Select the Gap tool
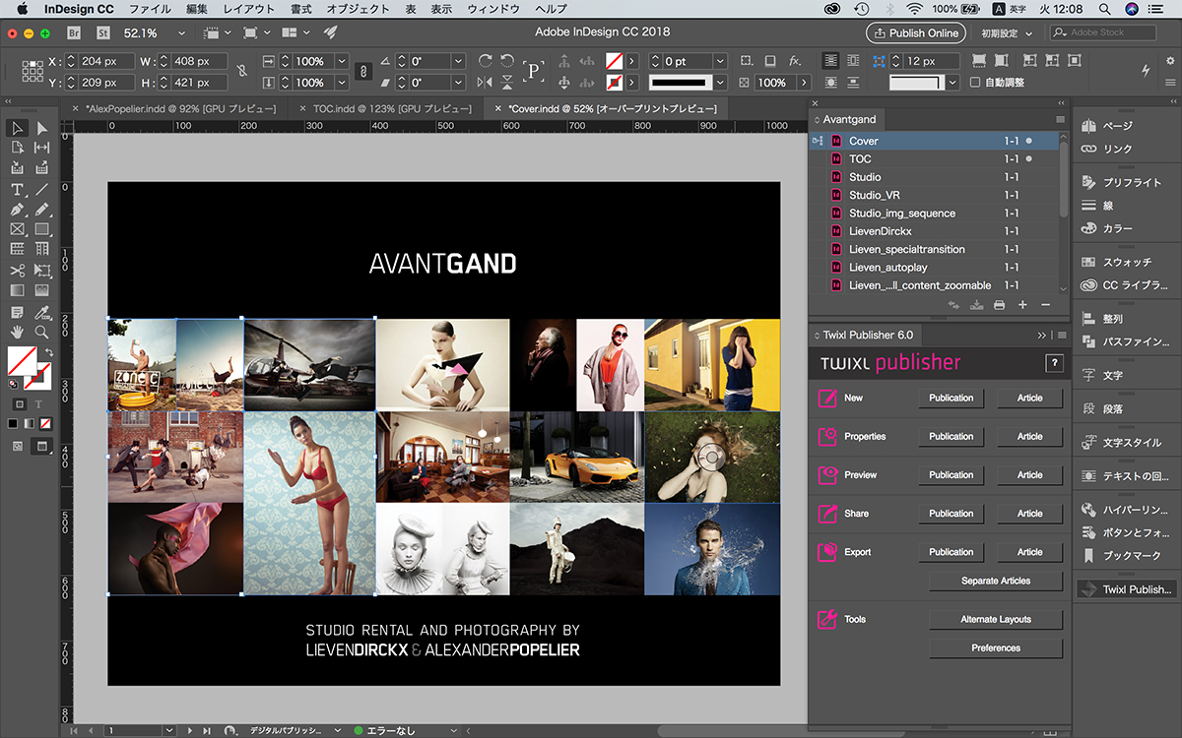 [x=42, y=148]
